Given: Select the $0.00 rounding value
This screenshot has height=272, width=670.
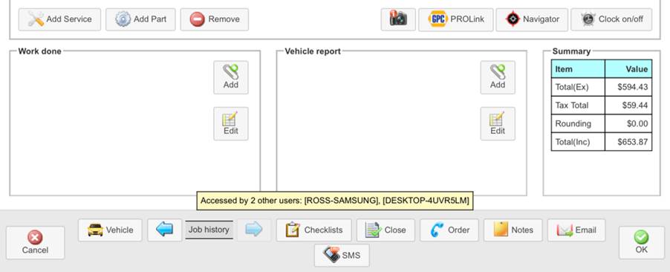Looking at the screenshot, I should coord(628,123).
